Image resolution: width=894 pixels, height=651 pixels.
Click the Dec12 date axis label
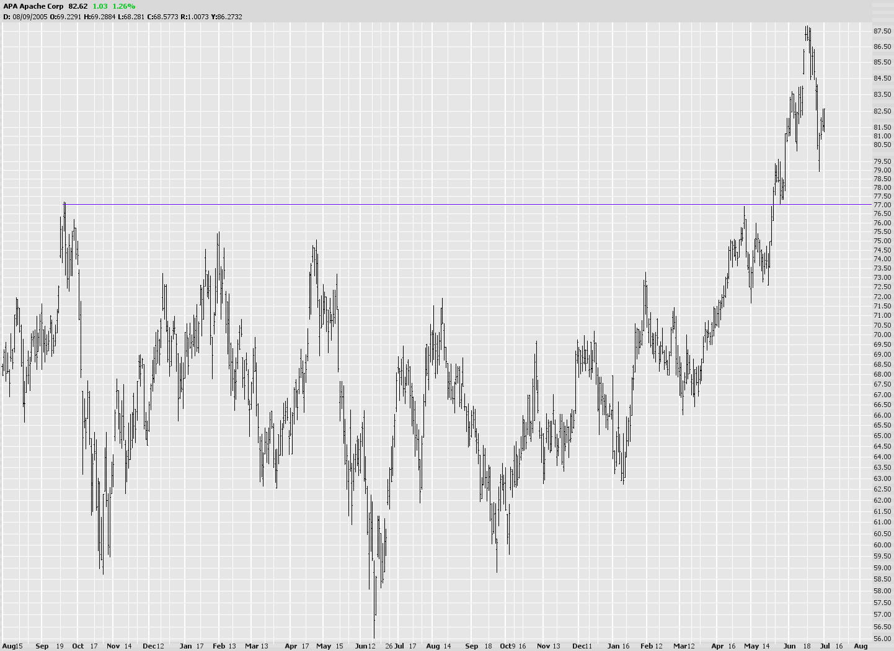(153, 646)
